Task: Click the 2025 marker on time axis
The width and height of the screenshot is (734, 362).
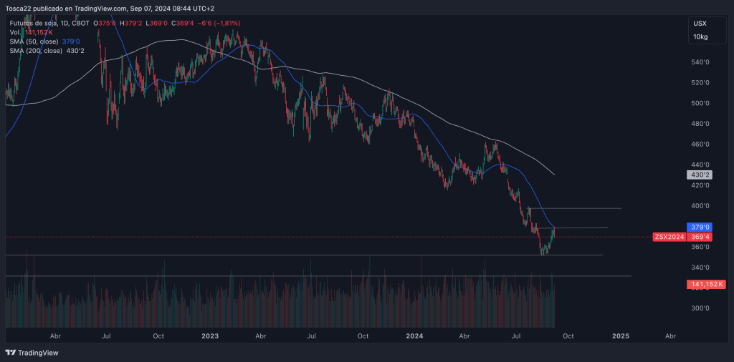Action: click(x=620, y=335)
